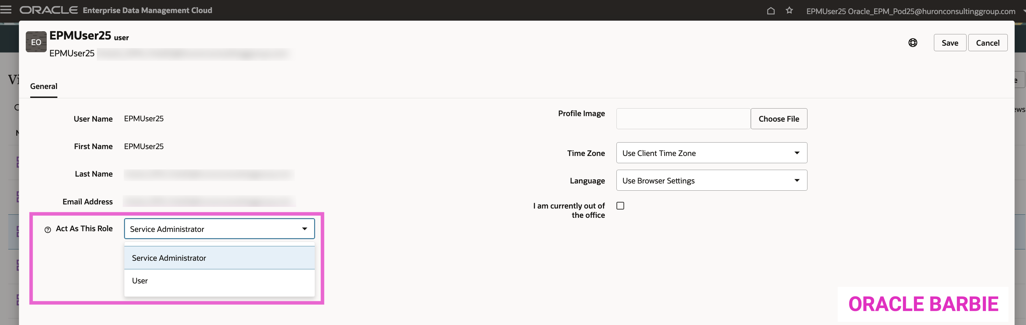Collapse the Act As This Role dropdown
Viewport: 1026px width, 325px height.
(x=304, y=229)
